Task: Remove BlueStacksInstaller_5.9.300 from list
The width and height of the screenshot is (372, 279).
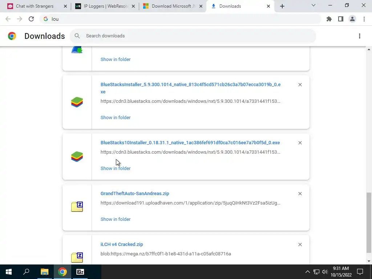Action: [x=300, y=85]
